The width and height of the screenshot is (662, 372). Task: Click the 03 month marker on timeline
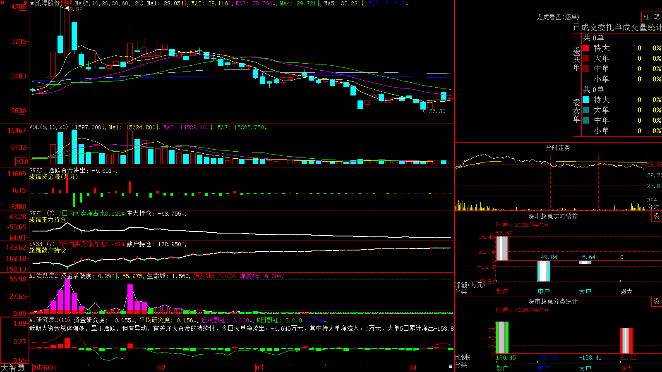pos(259,368)
